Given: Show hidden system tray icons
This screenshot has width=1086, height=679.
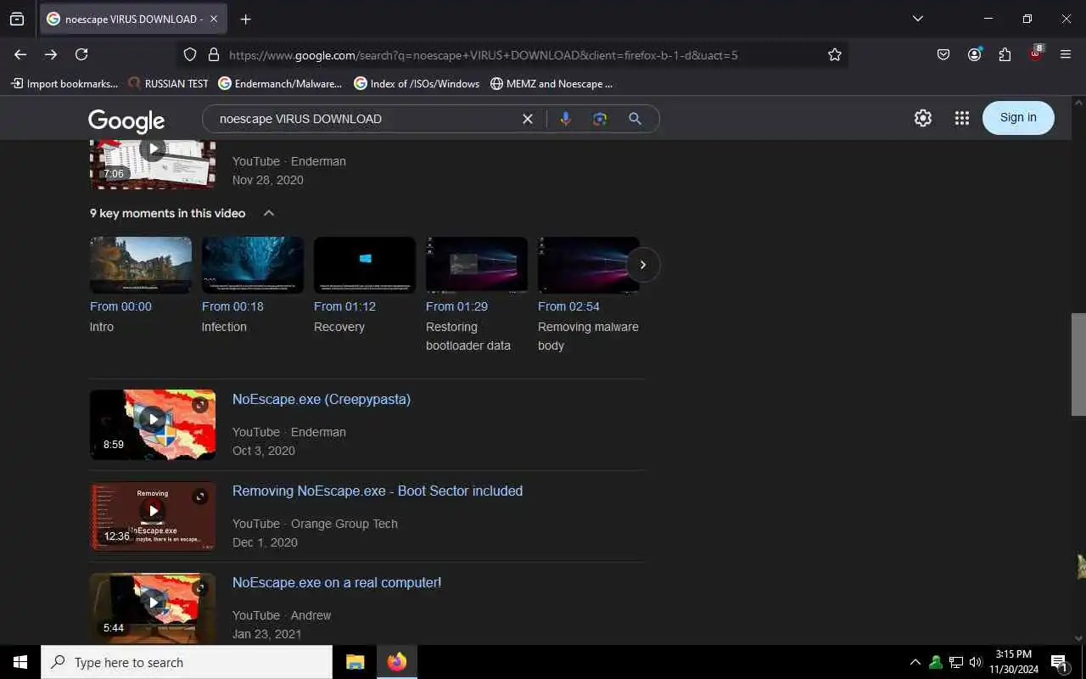Looking at the screenshot, I should (x=915, y=662).
